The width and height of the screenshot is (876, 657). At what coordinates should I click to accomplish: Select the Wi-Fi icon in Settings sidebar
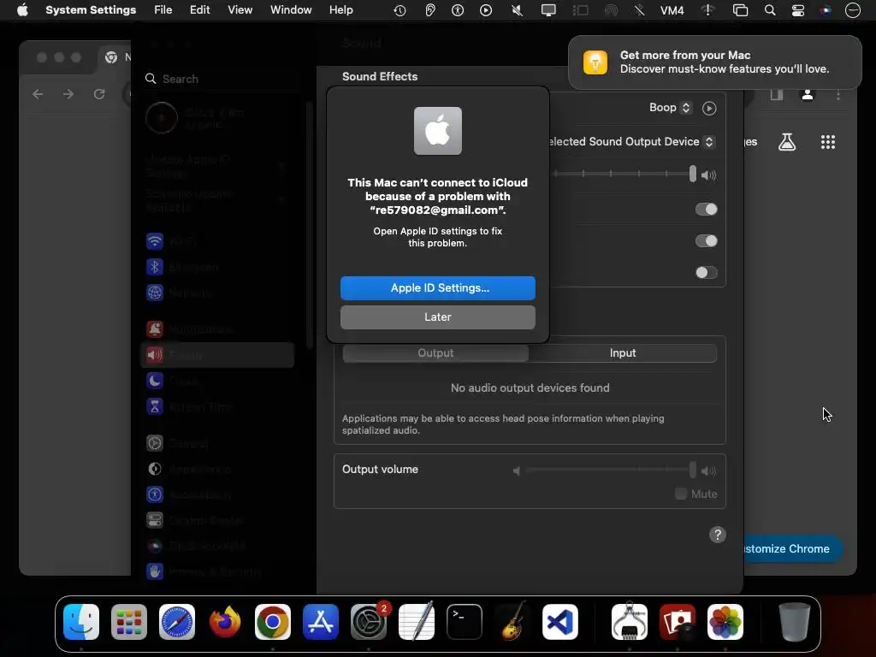click(x=155, y=241)
